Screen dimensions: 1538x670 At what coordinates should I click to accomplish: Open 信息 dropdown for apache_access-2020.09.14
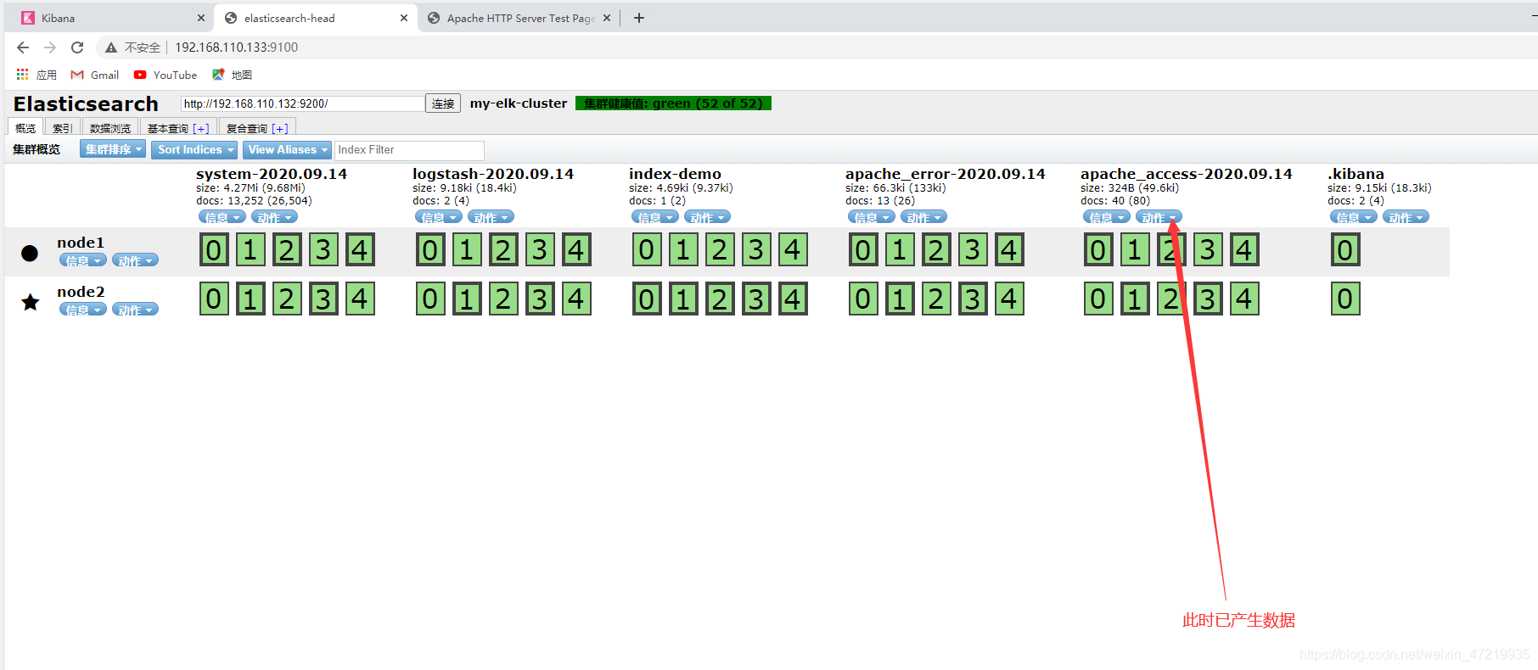[1107, 217]
